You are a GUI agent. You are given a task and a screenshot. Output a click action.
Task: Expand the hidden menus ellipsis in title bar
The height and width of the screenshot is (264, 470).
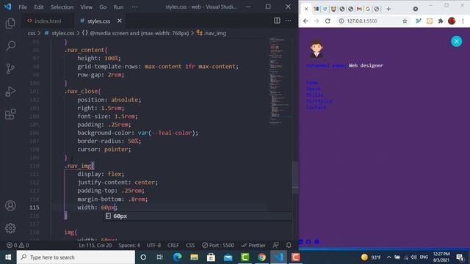point(135,7)
